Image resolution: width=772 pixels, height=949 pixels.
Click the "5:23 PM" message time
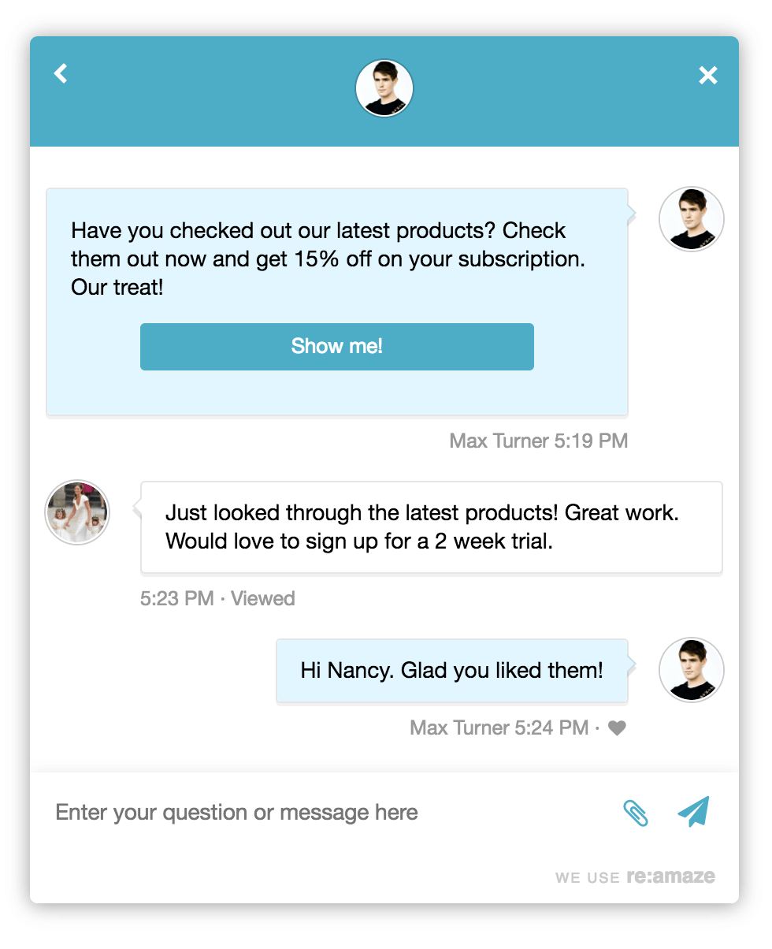(177, 598)
